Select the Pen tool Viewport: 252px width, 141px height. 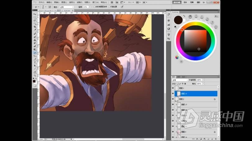coord(35,59)
